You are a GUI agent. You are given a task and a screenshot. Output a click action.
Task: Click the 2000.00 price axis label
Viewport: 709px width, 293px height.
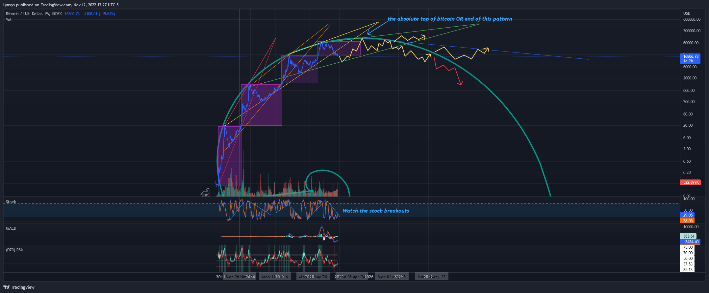point(690,78)
